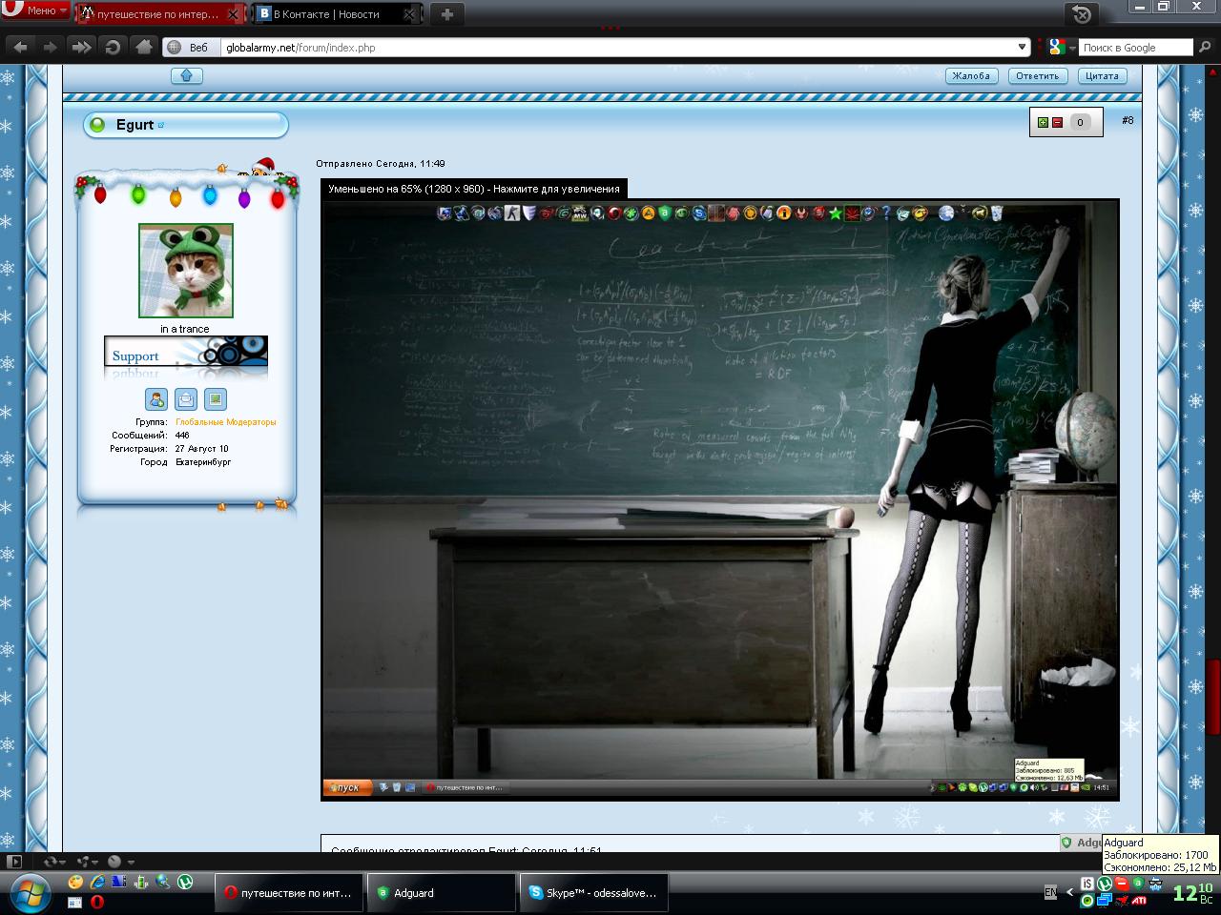Click the 'Нажмите для увеличения' image bar
Screen dimensions: 1221x915
[474, 189]
